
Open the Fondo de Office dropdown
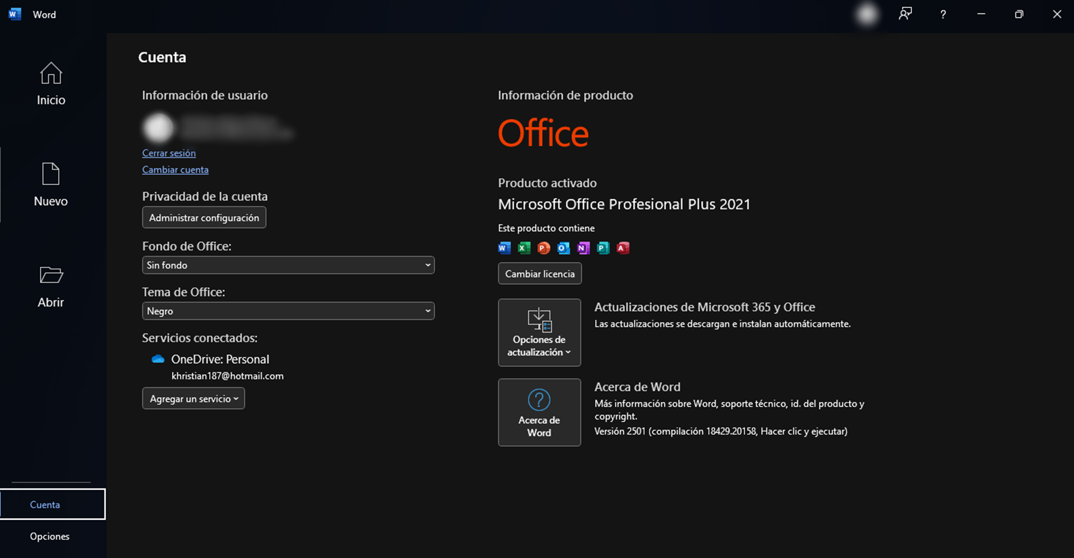pos(288,265)
